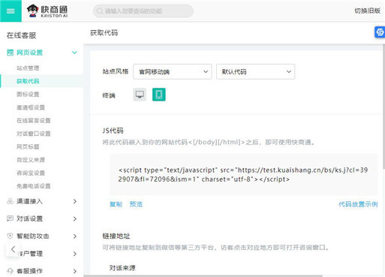Click the JS script code text block

click(x=243, y=175)
